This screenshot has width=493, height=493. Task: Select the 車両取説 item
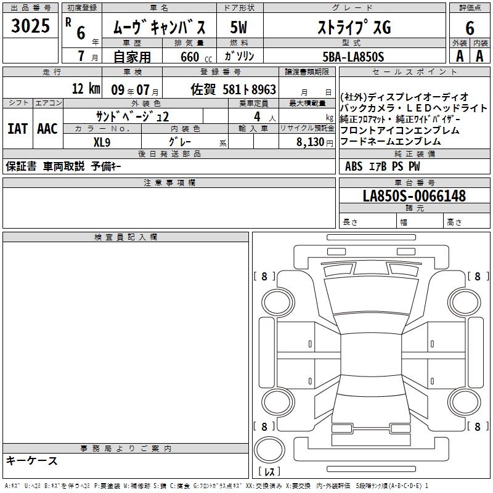[64, 166]
